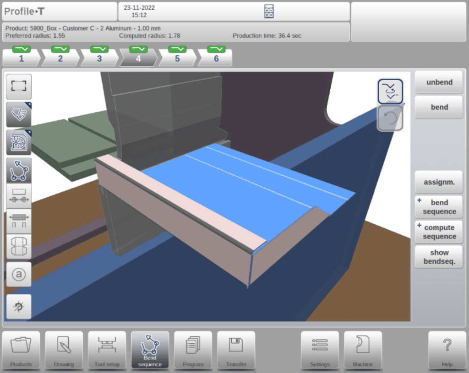Click the target crosshair icon in left toolbar
This screenshot has width=469, height=373.
19,307
